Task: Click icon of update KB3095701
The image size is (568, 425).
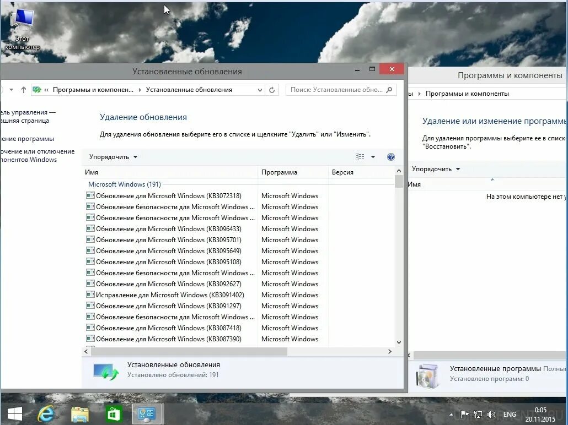Action: pos(90,239)
